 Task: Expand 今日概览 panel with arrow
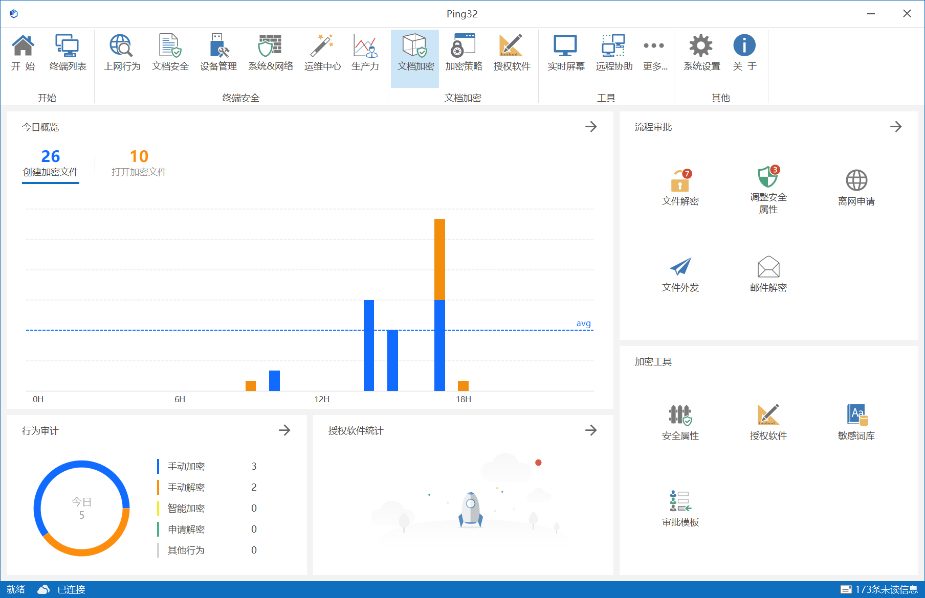(591, 127)
